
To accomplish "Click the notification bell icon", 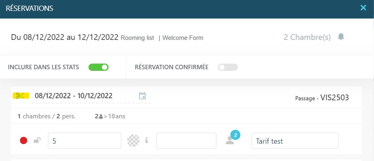I will pos(341,37).
